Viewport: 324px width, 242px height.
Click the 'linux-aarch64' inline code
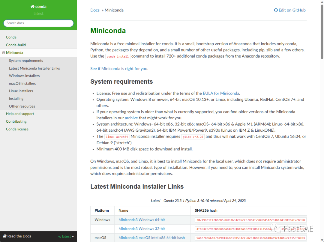click(x=117, y=137)
